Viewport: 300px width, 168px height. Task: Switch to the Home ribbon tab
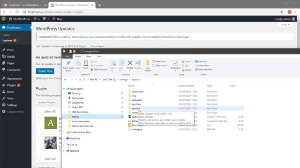click(78, 56)
